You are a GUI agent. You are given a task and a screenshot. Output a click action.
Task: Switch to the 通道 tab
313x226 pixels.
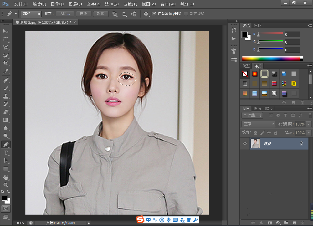point(257,109)
